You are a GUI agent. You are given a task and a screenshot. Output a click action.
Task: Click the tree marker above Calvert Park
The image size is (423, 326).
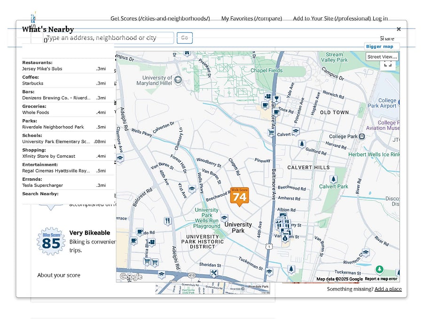point(333,179)
